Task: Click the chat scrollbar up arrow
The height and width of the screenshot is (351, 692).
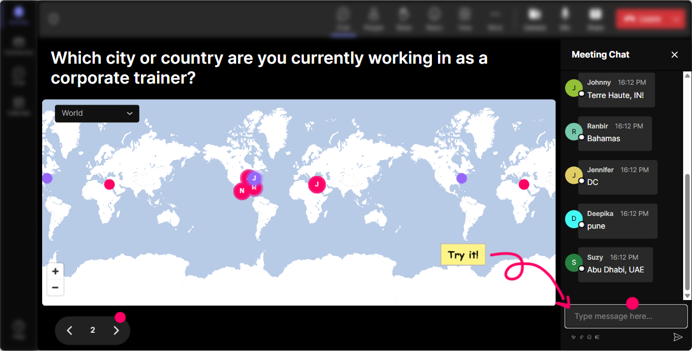Action: point(688,75)
